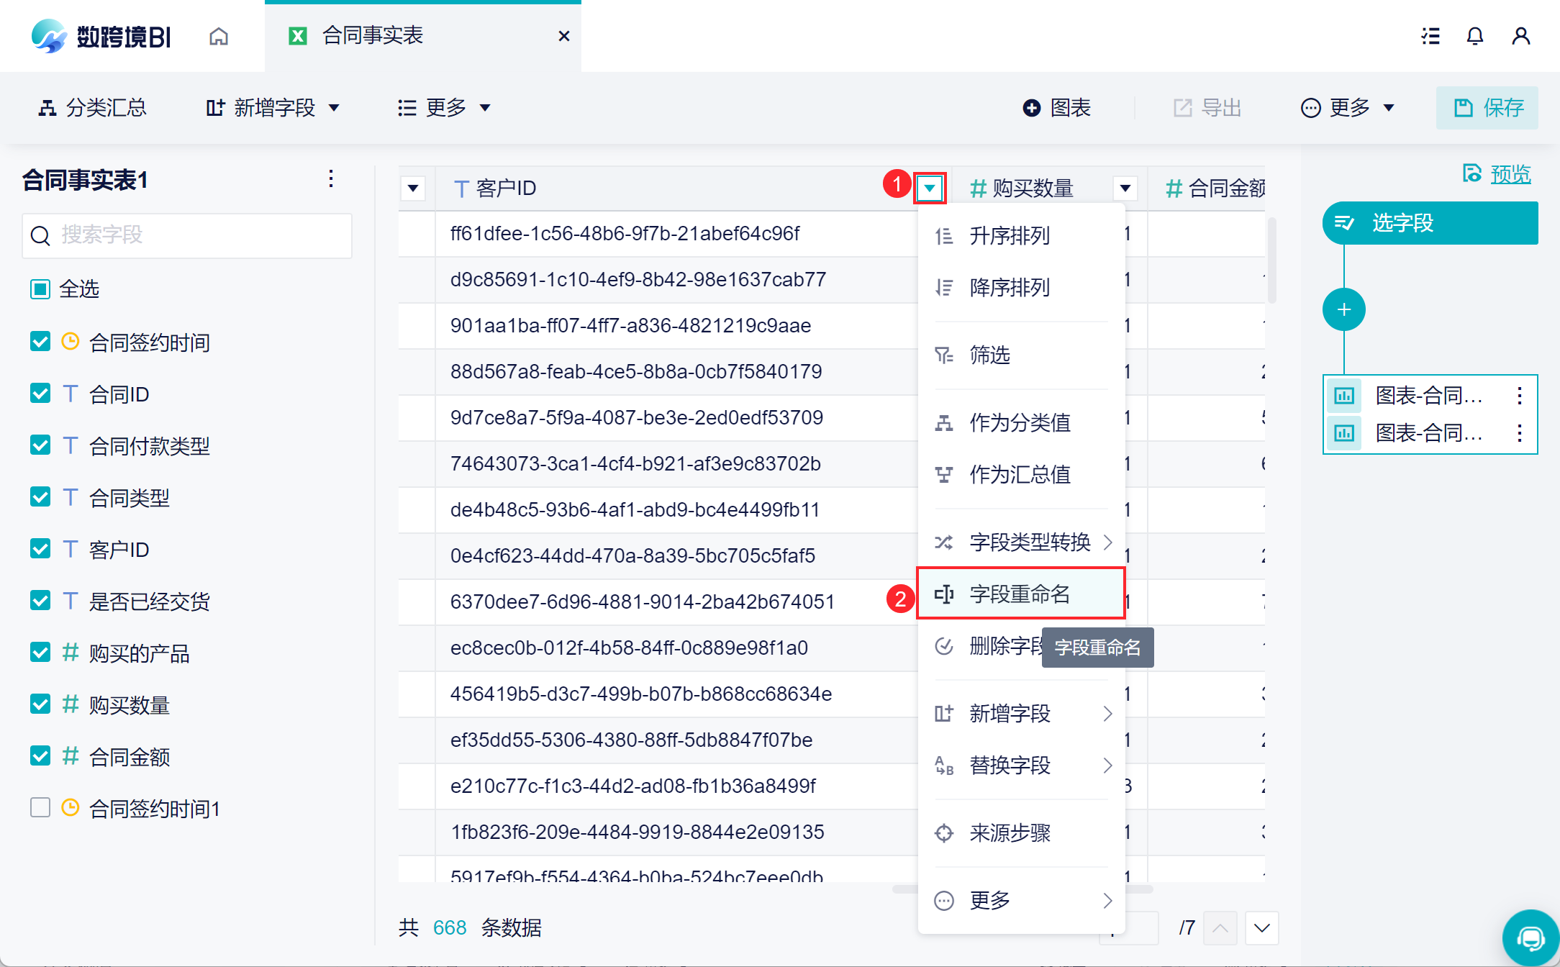Click the home icon in top bar
The image size is (1560, 967).
click(219, 36)
